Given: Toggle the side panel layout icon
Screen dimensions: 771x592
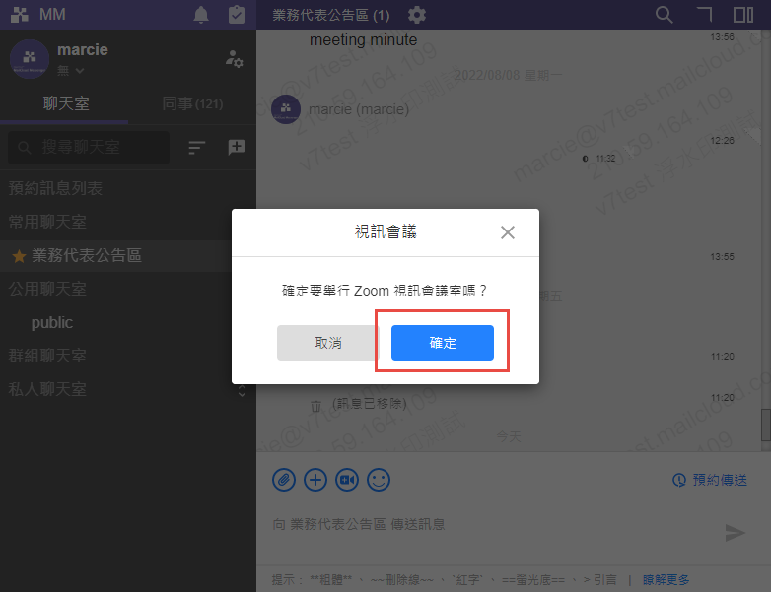Looking at the screenshot, I should pos(743,15).
